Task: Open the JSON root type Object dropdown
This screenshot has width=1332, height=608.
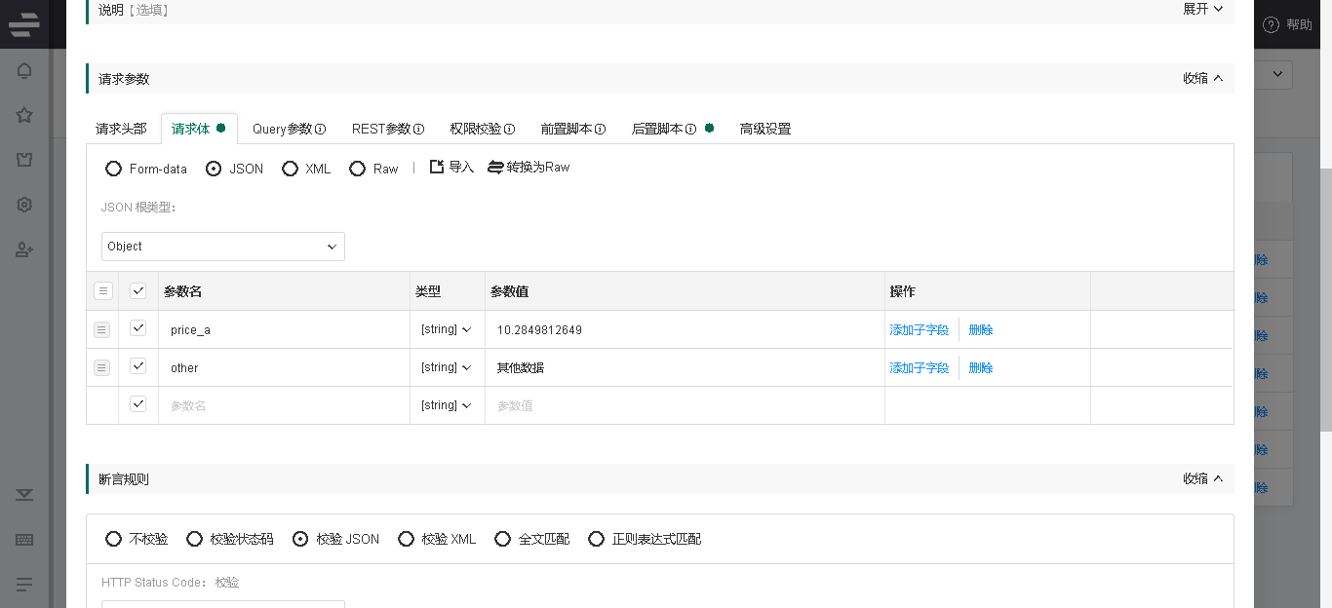Action: pyautogui.click(x=222, y=247)
